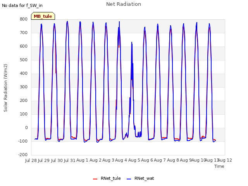The width and height of the screenshot is (248, 186).
Task: Click the Time axis title
Action: (x=219, y=166)
